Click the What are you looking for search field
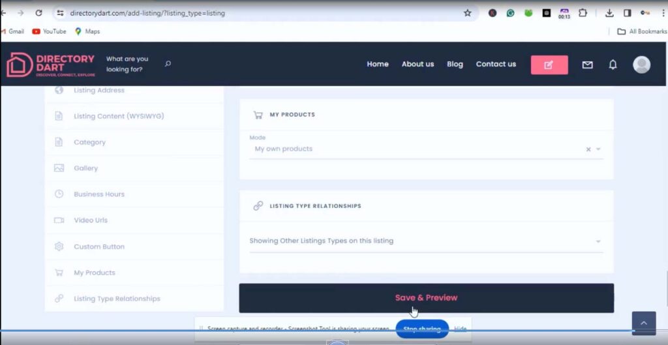Screen dimensions: 668x345 coord(127,64)
